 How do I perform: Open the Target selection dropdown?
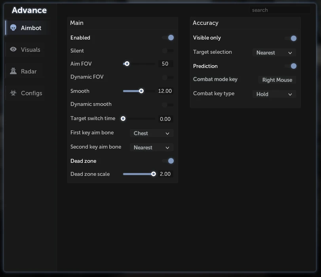tap(274, 53)
